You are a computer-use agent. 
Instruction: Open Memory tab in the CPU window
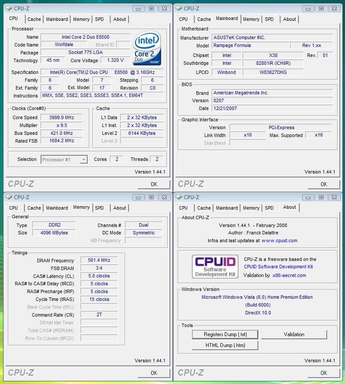coord(81,19)
